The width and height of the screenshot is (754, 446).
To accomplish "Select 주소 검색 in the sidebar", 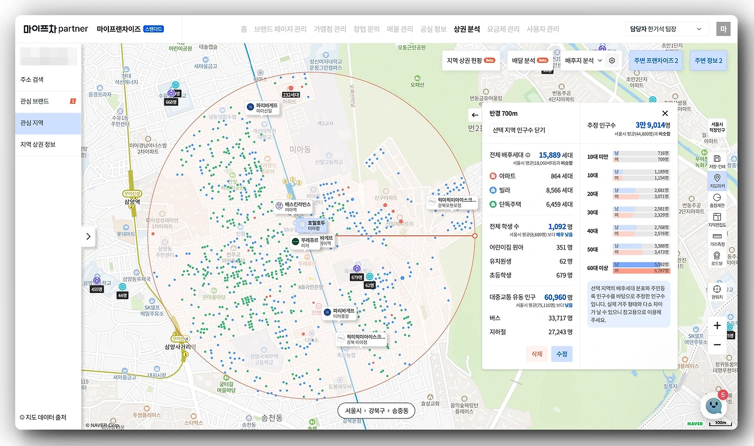I will tap(48, 79).
